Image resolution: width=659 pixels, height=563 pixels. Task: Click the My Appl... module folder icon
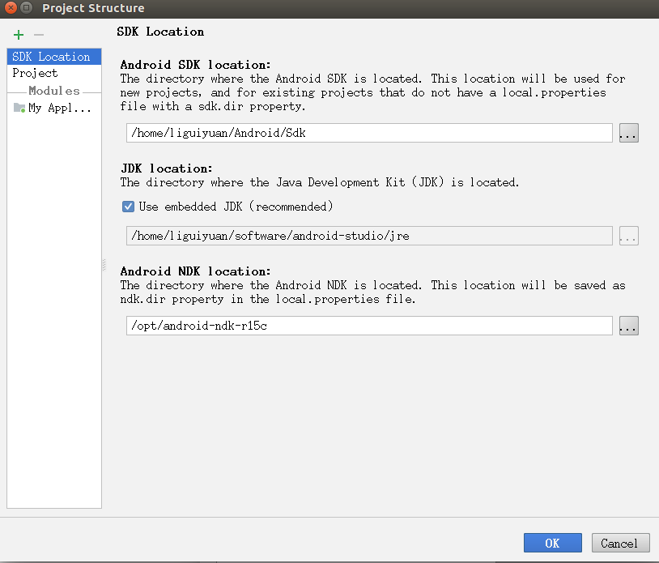(19, 108)
